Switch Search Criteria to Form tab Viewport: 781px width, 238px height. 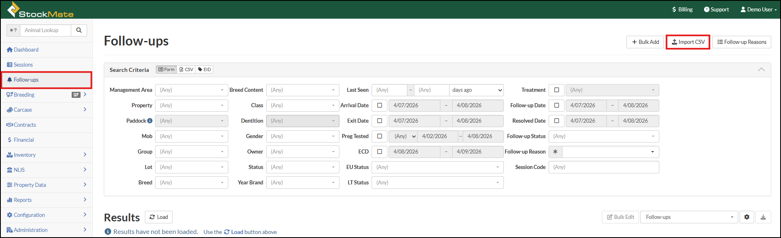(166, 69)
